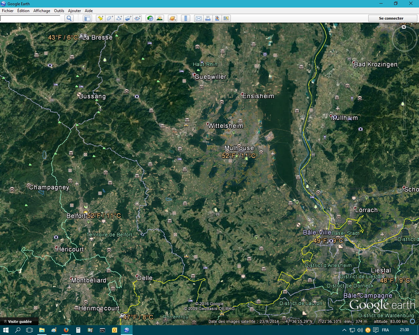Open the Windows Start menu
Image resolution: width=419 pixels, height=335 pixels.
(x=6, y=330)
